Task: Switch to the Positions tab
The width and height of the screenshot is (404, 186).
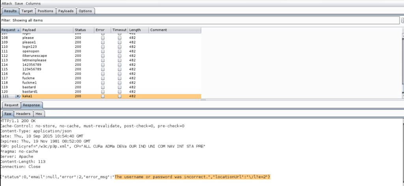Action: coord(45,11)
